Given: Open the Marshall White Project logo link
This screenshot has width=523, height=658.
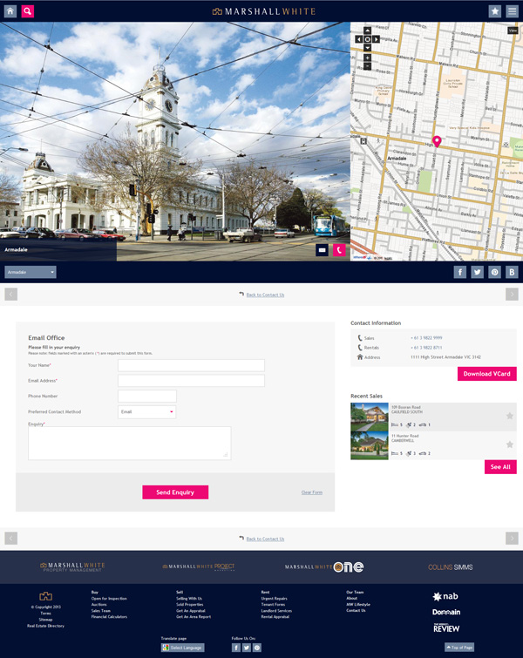Looking at the screenshot, I should pyautogui.click(x=199, y=567).
